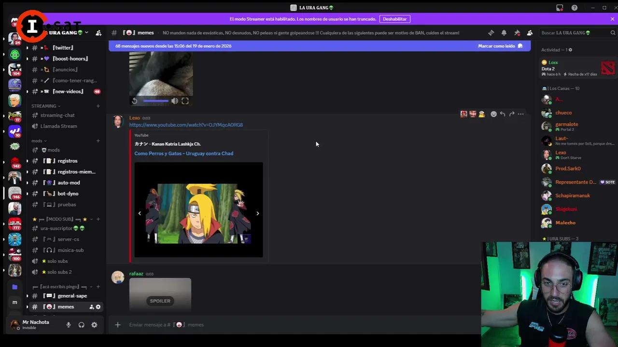The image size is (618, 347).
Task: Create invite for memes channel
Action: pos(91,307)
